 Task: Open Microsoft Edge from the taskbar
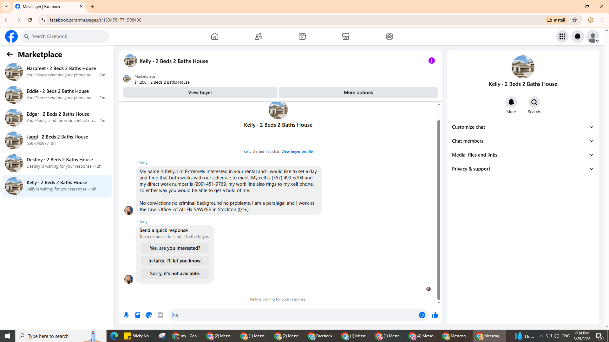pyautogui.click(x=114, y=336)
